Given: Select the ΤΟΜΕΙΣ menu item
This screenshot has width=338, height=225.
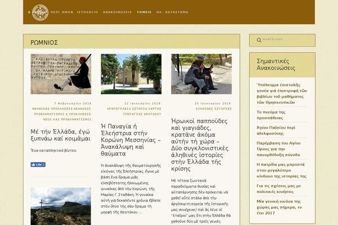Looking at the screenshot, I should [144, 12].
